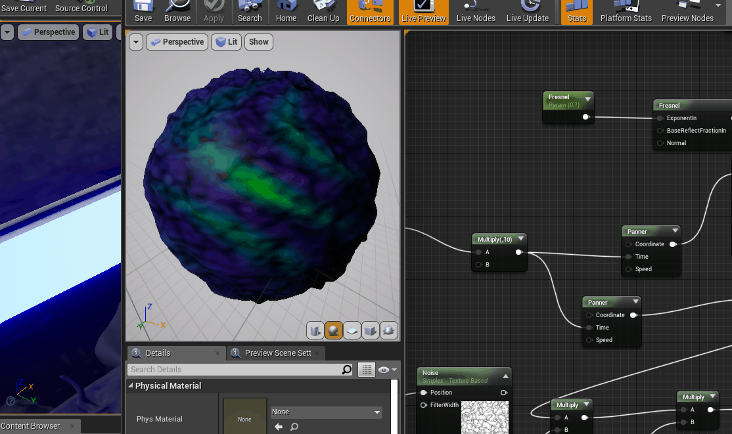
Task: Open Source Control menu
Action: (x=81, y=8)
